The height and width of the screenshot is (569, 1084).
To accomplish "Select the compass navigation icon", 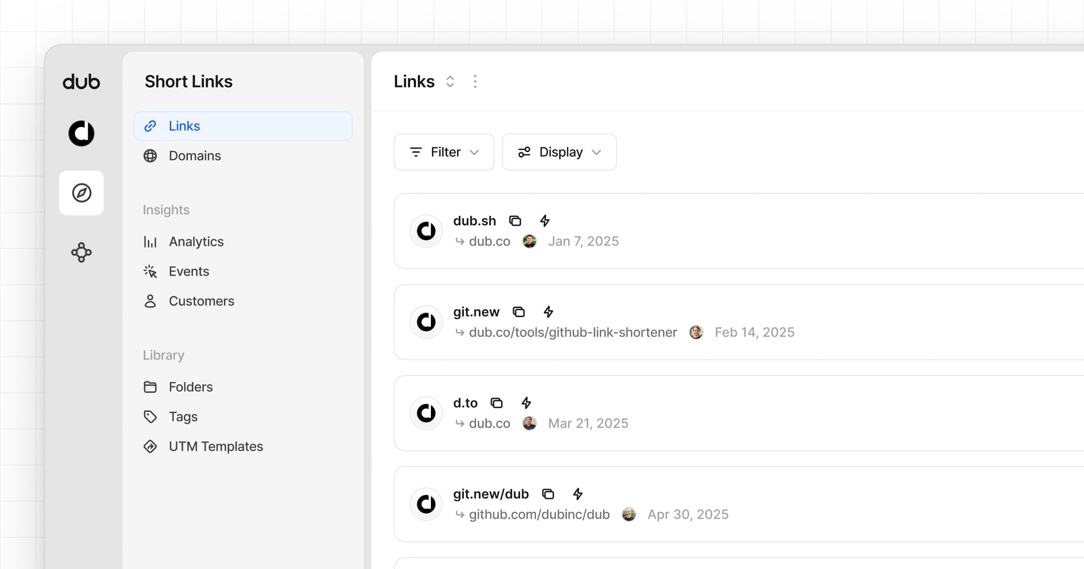I will point(81,193).
